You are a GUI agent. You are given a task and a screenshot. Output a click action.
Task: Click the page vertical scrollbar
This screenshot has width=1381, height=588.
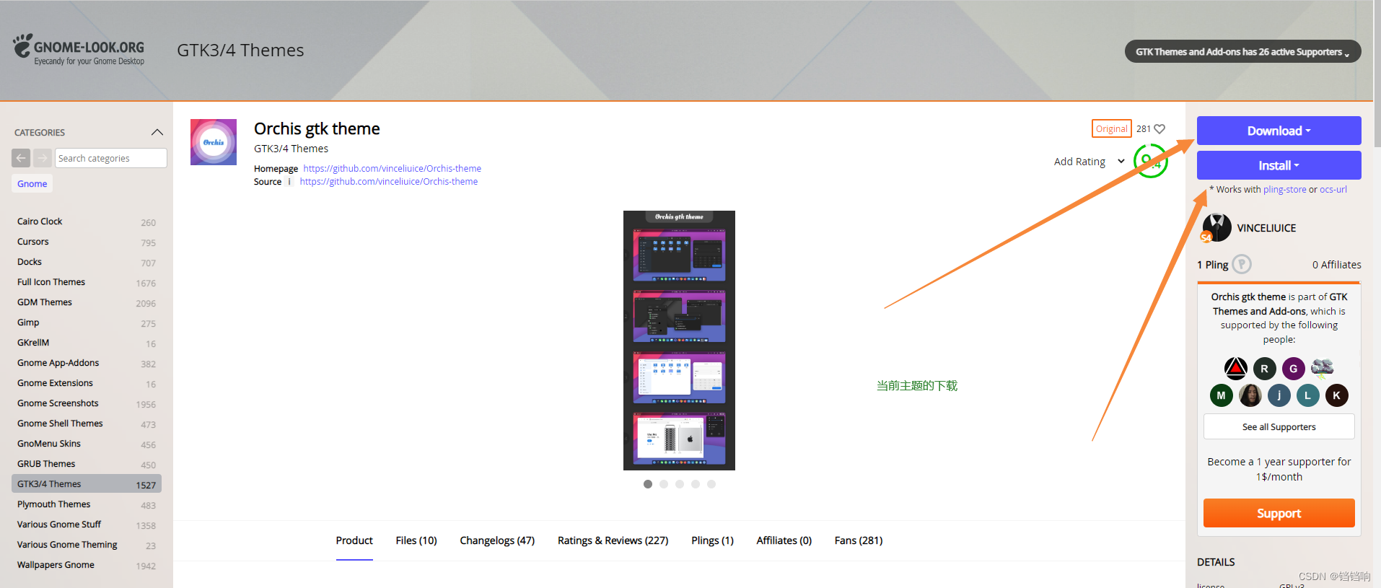pyautogui.click(x=1377, y=74)
